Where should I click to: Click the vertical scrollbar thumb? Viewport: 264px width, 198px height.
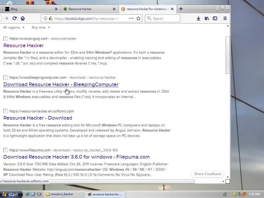coord(228,55)
